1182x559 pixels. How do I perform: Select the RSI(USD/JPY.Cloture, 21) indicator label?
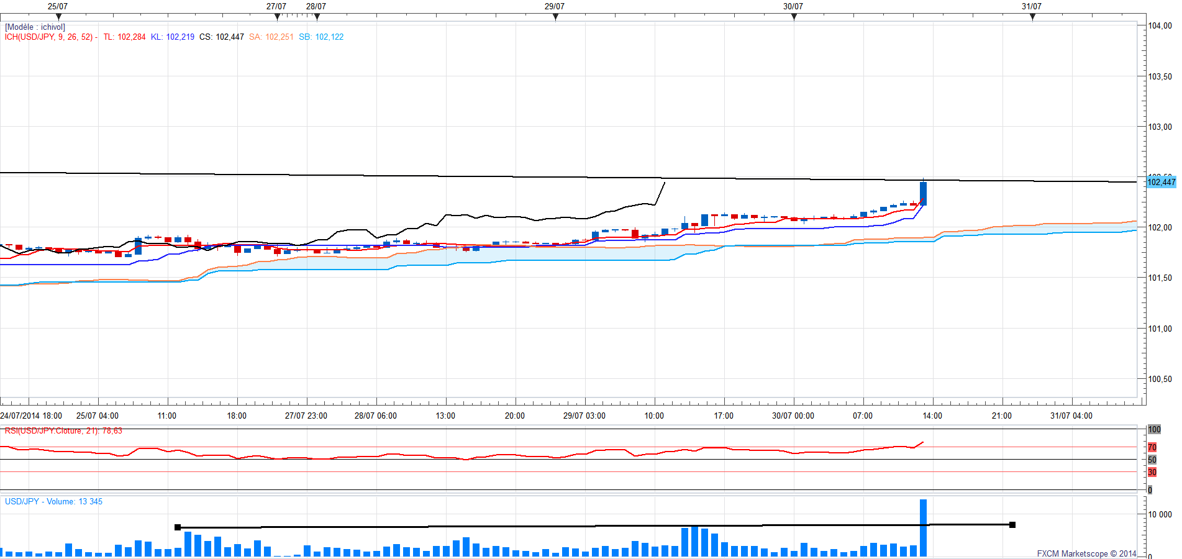click(63, 431)
